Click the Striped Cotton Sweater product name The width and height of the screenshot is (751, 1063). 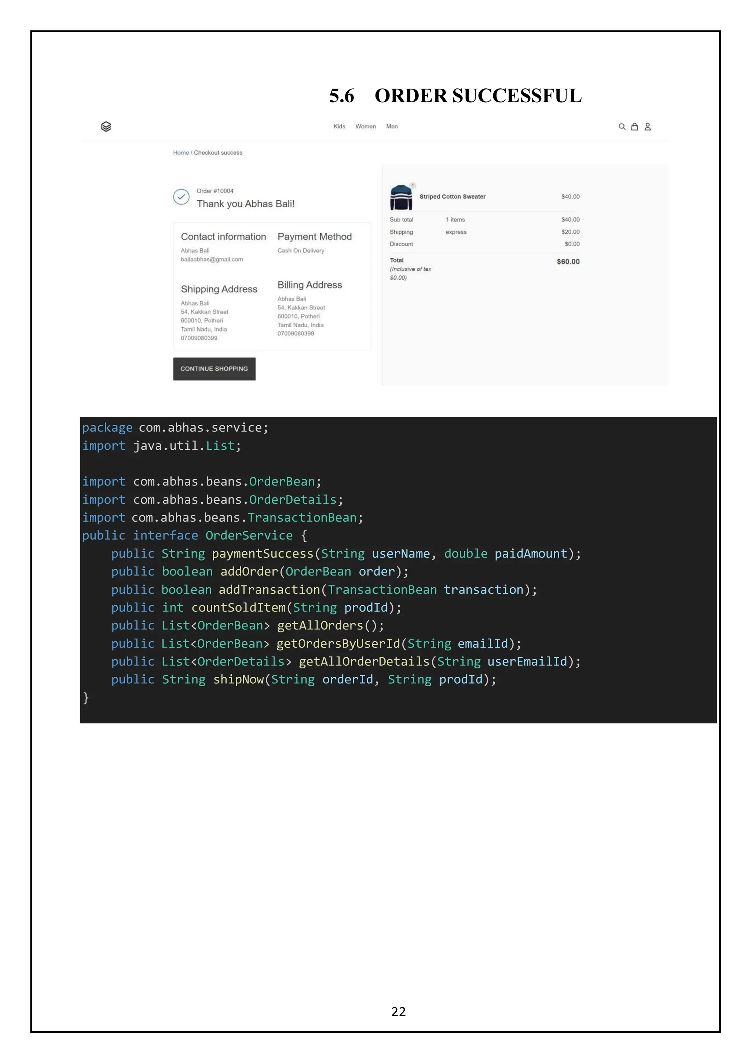(x=452, y=196)
